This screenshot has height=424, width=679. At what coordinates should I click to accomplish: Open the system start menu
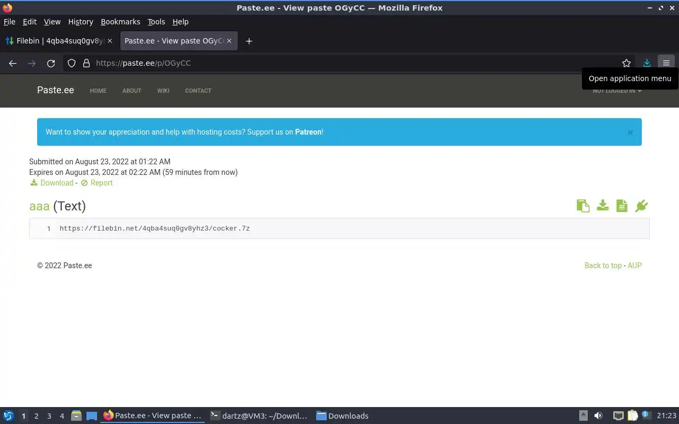coord(8,416)
